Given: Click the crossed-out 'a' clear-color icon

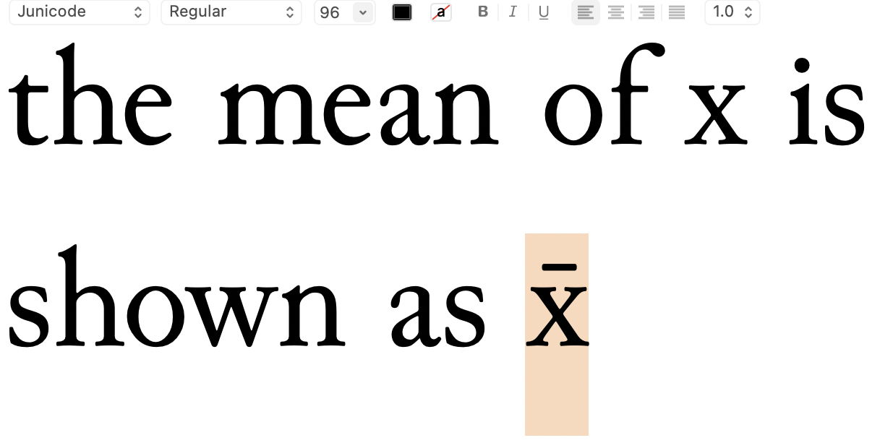Looking at the screenshot, I should 441,12.
